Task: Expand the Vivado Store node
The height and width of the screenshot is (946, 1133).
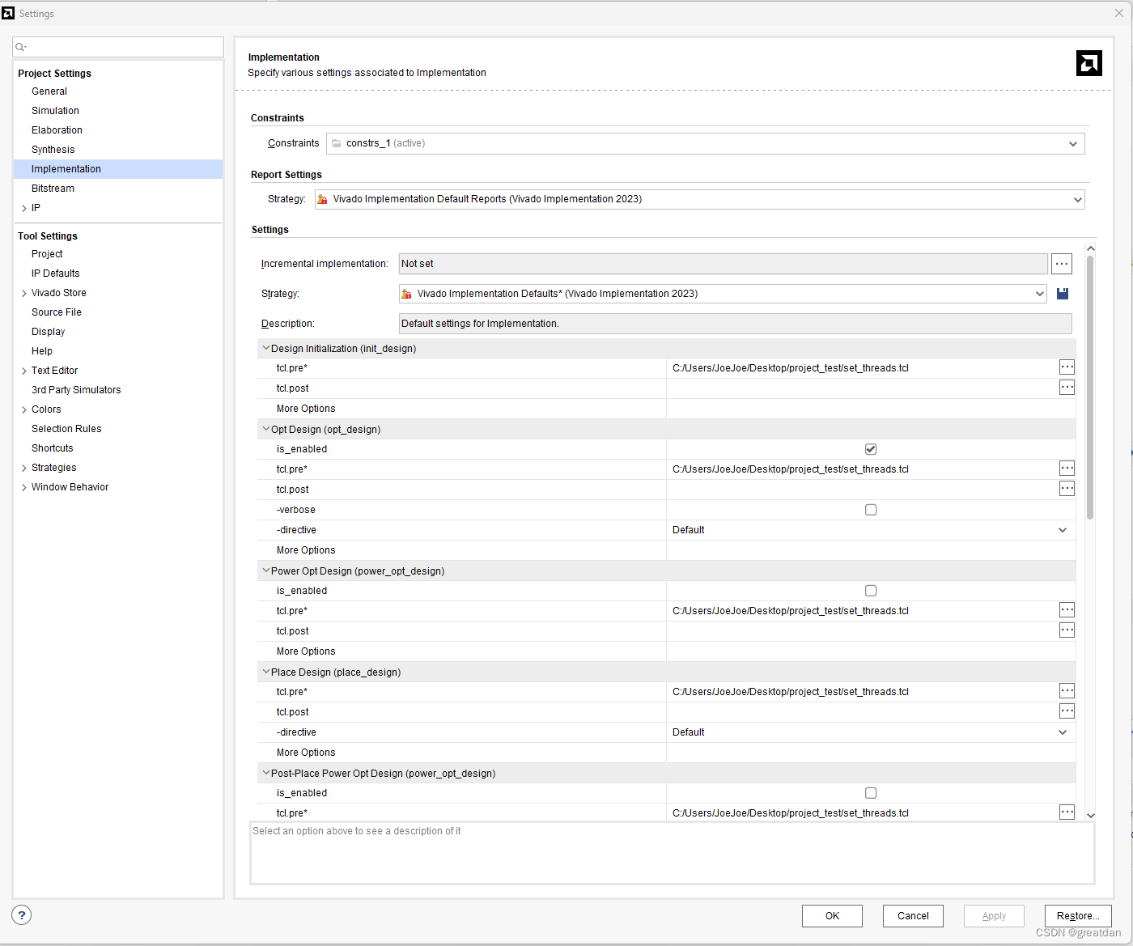Action: pyautogui.click(x=24, y=293)
